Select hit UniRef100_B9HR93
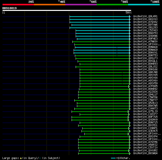The height and width of the screenshot is (160, 162). (x=145, y=64)
